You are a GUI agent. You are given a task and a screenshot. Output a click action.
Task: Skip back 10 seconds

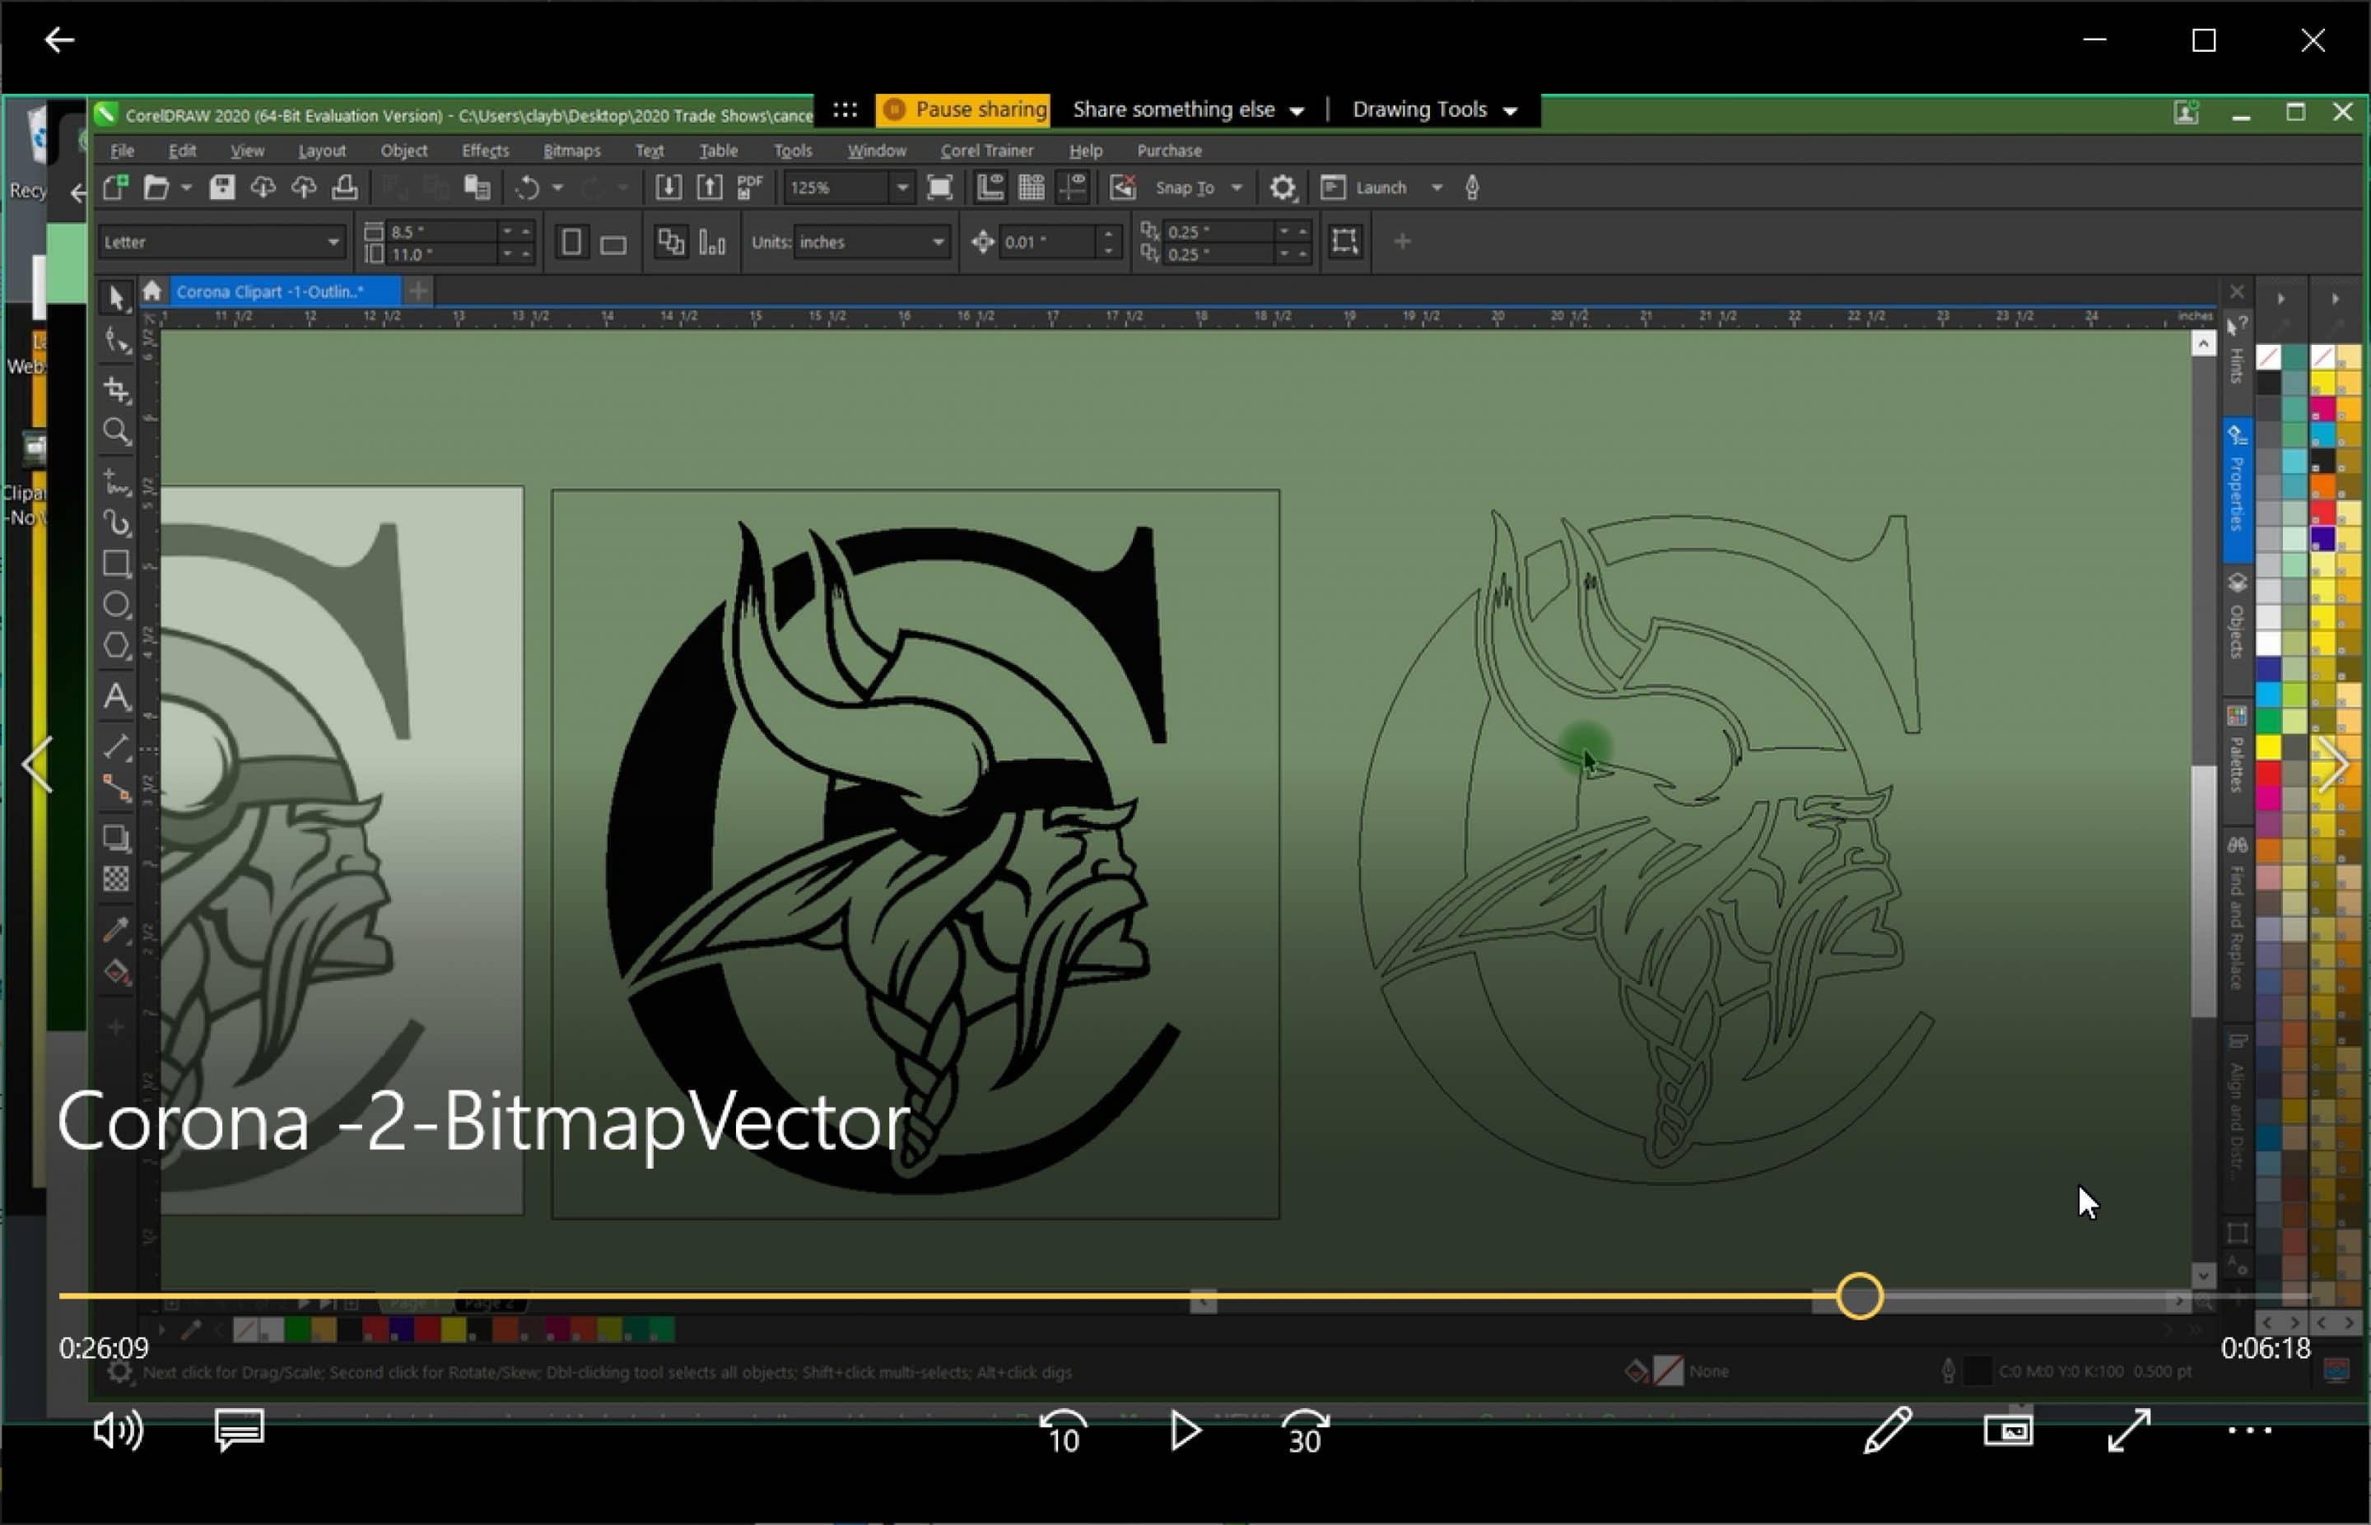point(1063,1432)
